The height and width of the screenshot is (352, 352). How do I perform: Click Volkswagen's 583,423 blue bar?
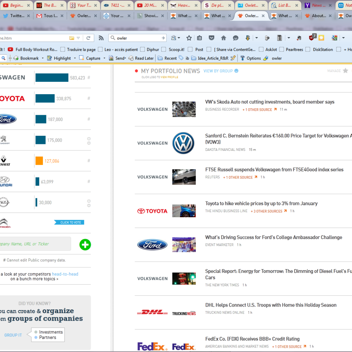coord(52,78)
